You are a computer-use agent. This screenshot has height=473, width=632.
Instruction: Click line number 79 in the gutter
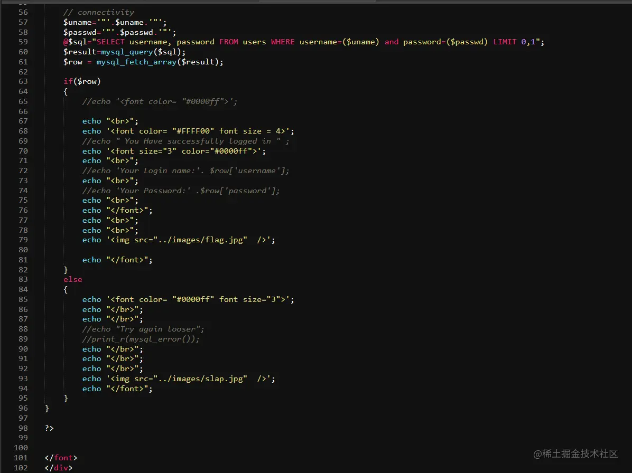pos(23,240)
